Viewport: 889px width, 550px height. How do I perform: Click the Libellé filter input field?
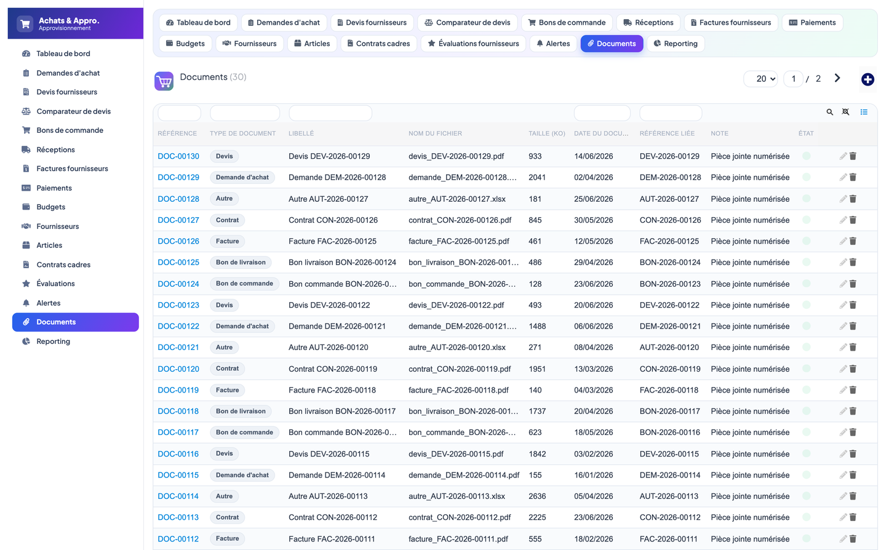tap(330, 113)
